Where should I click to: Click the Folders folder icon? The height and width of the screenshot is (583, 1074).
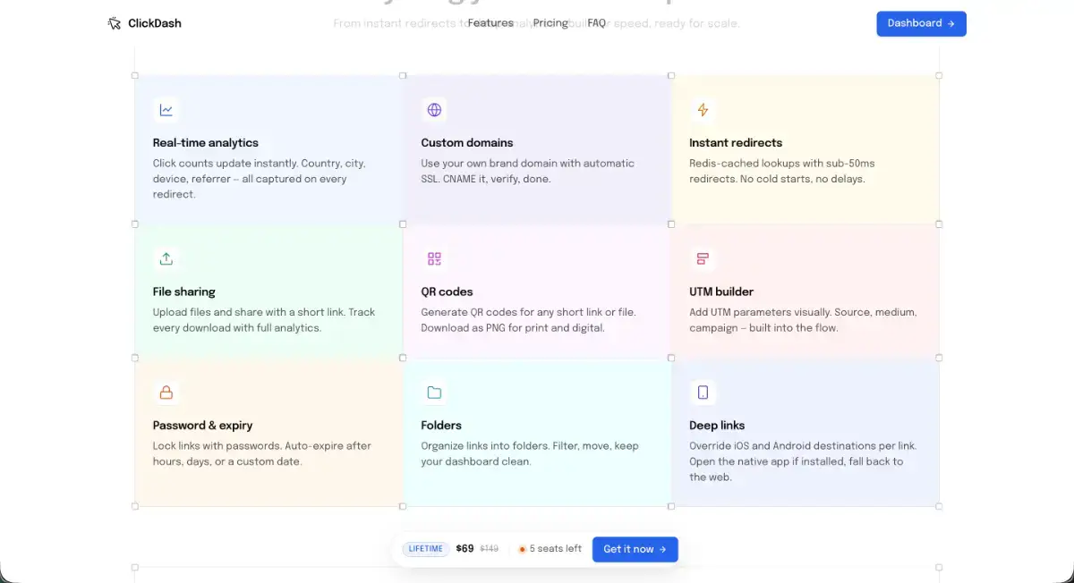click(434, 393)
